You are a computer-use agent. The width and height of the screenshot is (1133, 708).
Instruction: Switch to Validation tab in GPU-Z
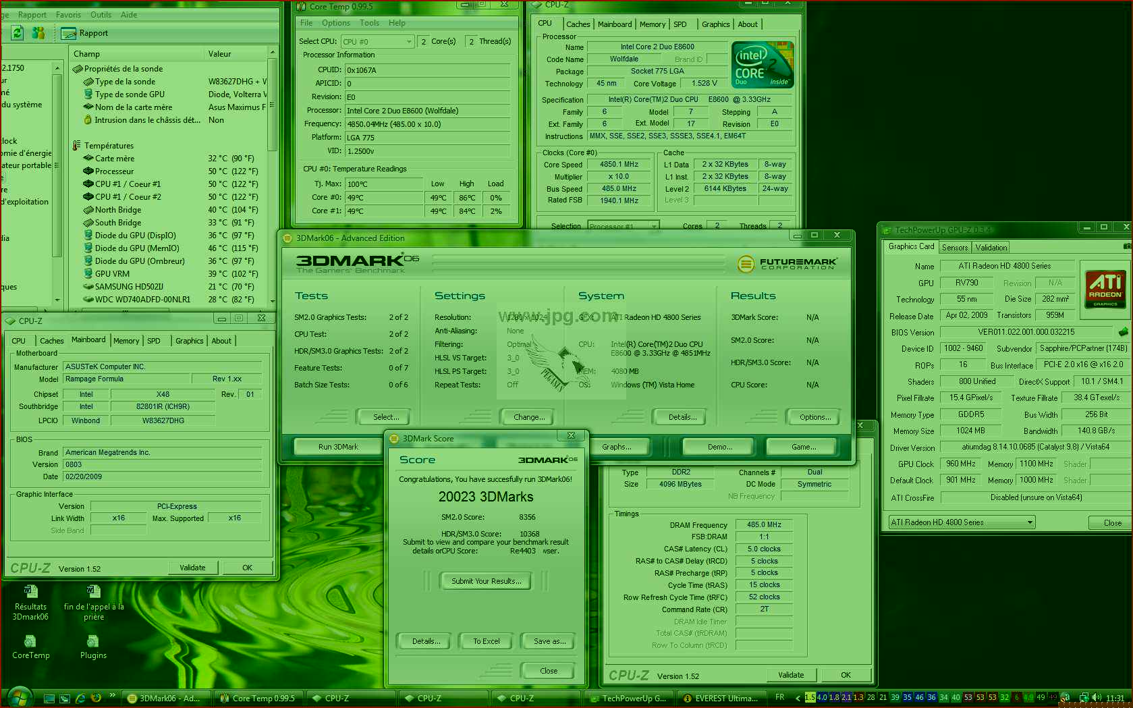(x=991, y=248)
